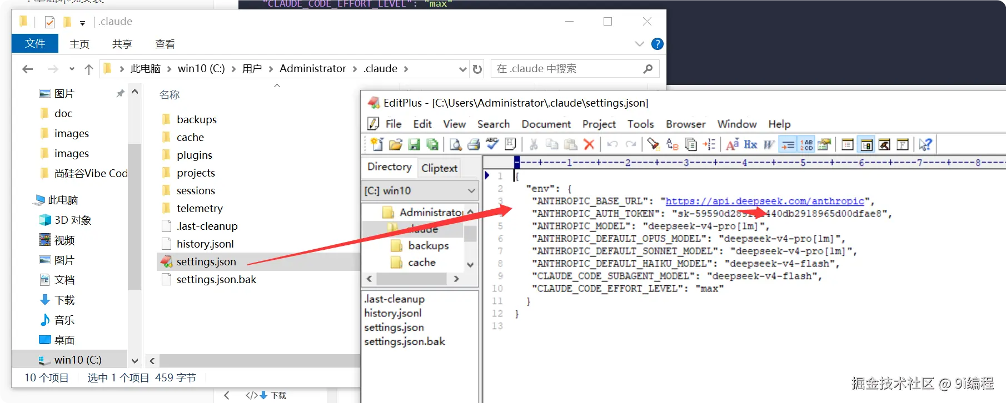Click the Explorer Back arrow
Viewport: 1006px width, 403px height.
[x=27, y=69]
